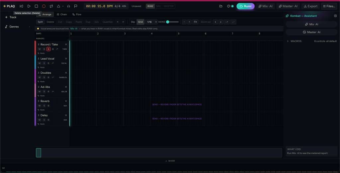340x173 pixels.
Task: Remove the Ad-libs track with X
Action: [x=66, y=87]
